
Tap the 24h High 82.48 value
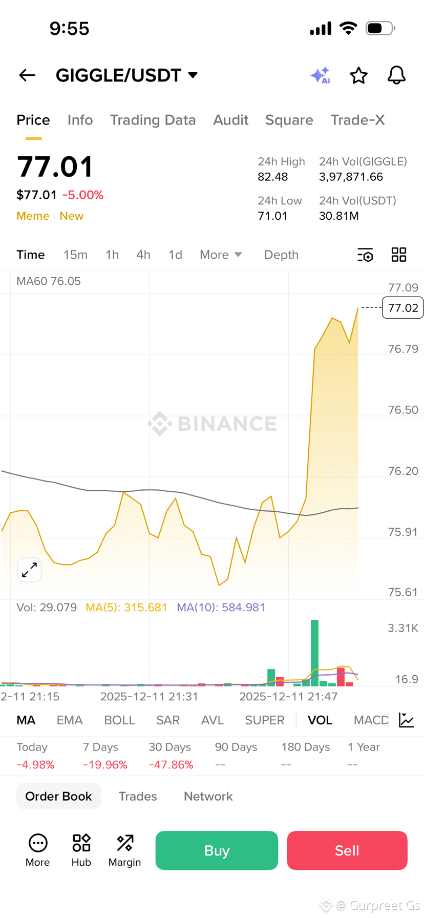click(x=273, y=177)
